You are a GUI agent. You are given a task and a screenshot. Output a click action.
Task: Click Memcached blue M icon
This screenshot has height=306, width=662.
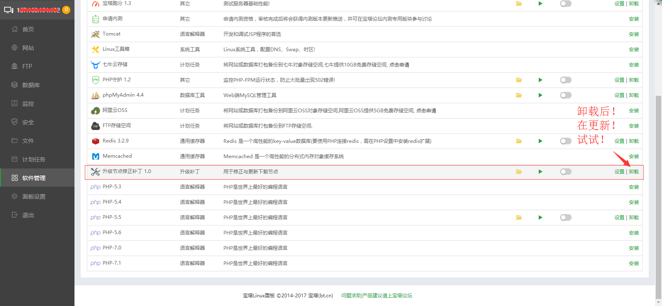pos(96,157)
